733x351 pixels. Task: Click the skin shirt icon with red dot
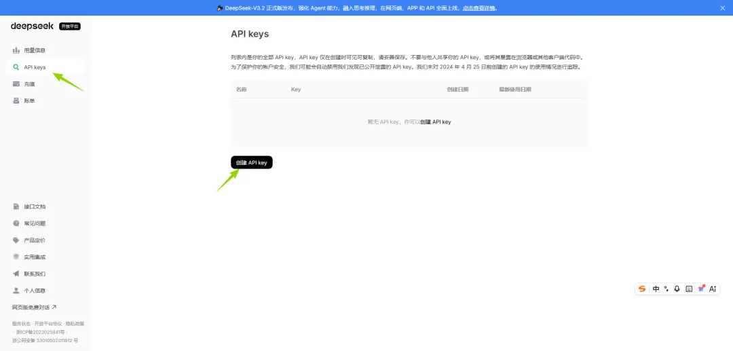tap(700, 289)
